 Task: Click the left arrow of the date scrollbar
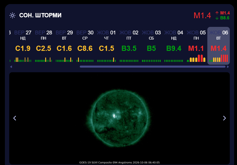tap(11, 67)
